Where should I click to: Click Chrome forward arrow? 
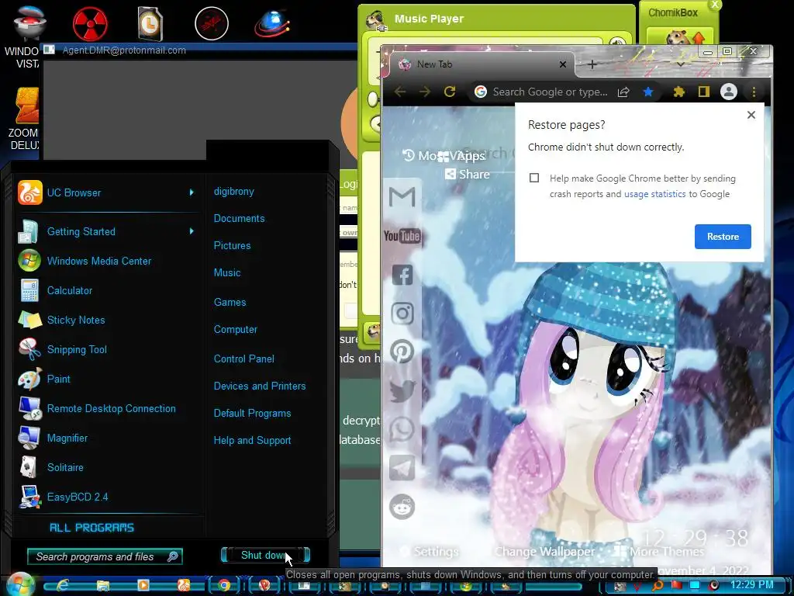coord(425,92)
